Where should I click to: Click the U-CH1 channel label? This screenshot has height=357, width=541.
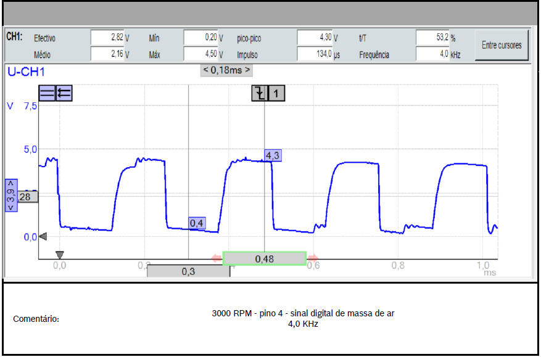pyautogui.click(x=26, y=72)
